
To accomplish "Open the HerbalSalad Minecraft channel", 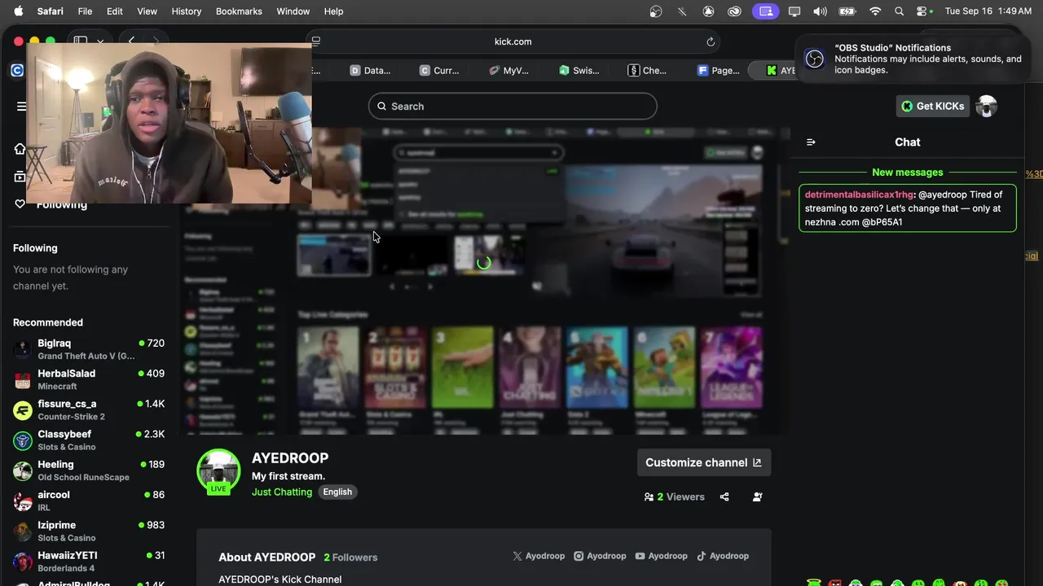I will click(x=89, y=379).
